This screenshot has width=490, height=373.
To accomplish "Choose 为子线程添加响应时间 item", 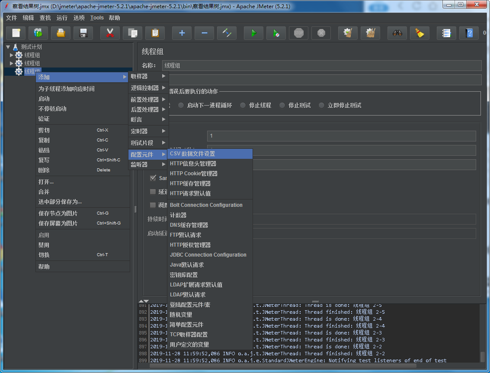I will pyautogui.click(x=83, y=89).
